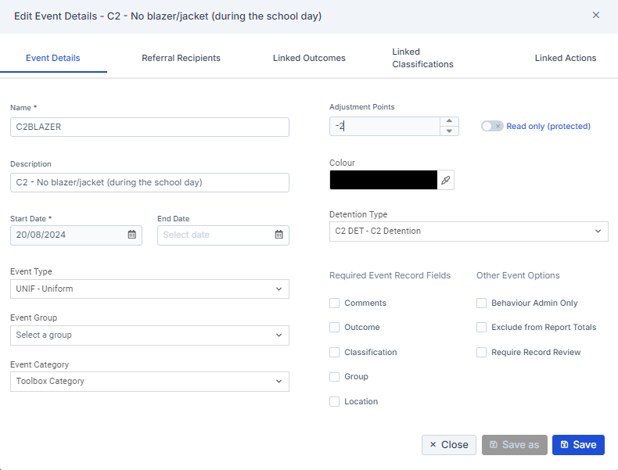Increase Adjustment Points with up arrow
The height and width of the screenshot is (470, 618).
pyautogui.click(x=449, y=121)
